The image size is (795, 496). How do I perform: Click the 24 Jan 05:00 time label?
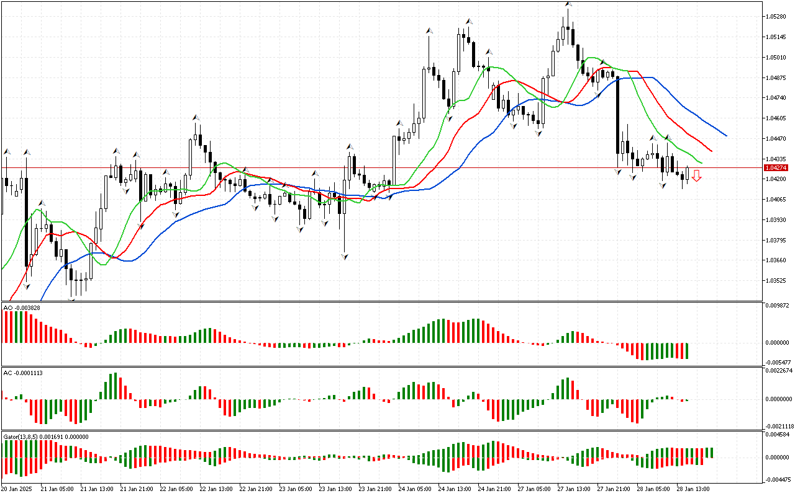(415, 489)
